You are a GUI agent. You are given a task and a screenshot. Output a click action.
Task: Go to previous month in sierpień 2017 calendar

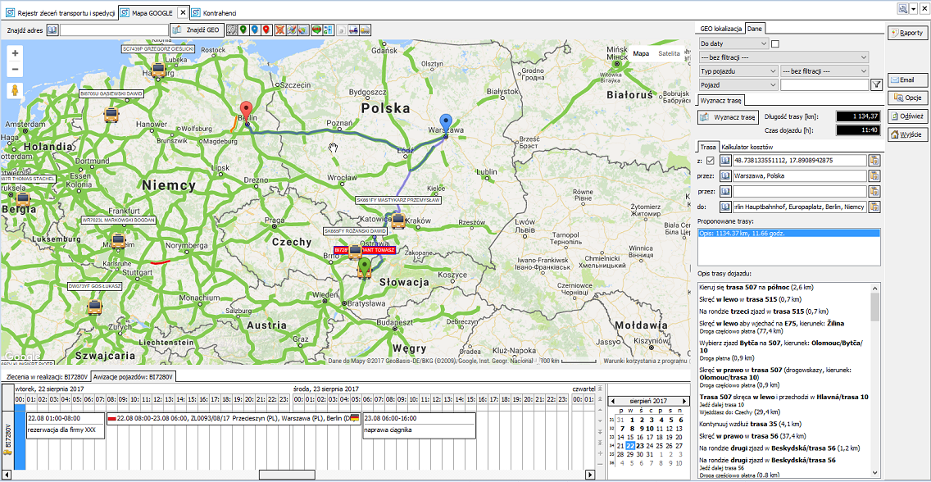click(615, 402)
